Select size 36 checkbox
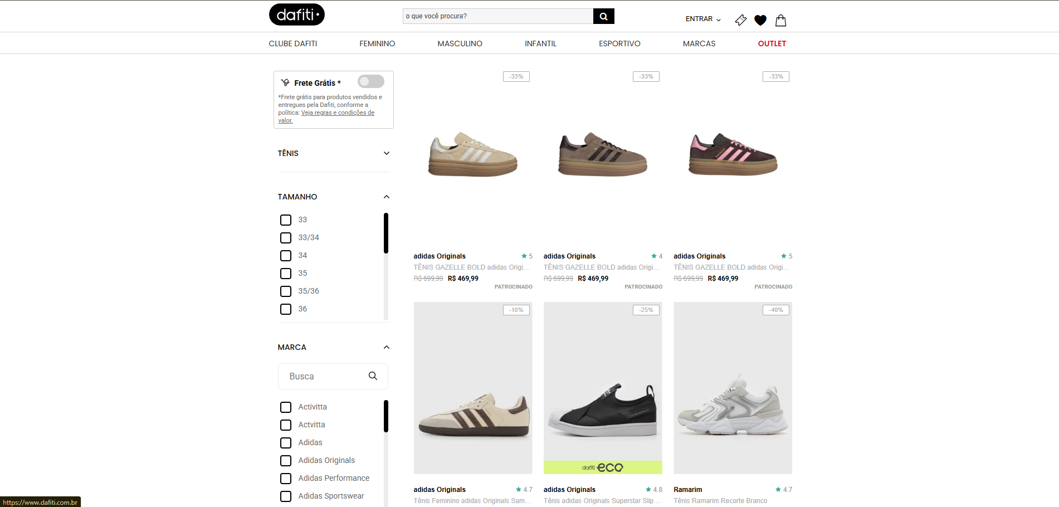This screenshot has width=1059, height=507. pyautogui.click(x=286, y=309)
